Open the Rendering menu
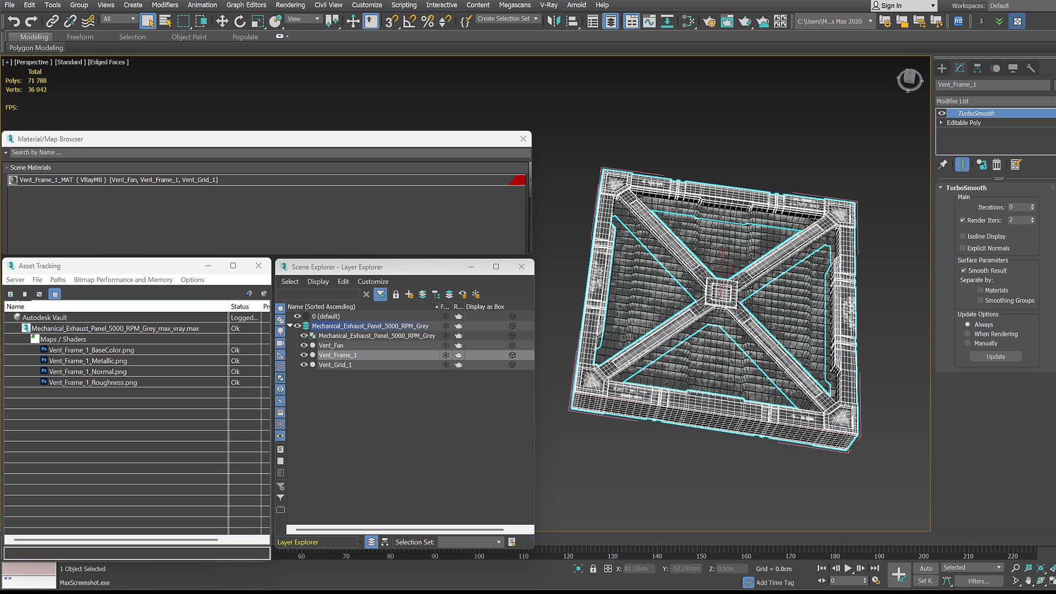This screenshot has height=594, width=1056. click(x=290, y=5)
